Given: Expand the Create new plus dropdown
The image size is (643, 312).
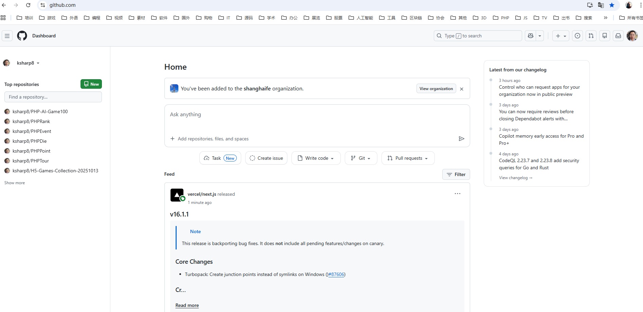Looking at the screenshot, I should 560,36.
